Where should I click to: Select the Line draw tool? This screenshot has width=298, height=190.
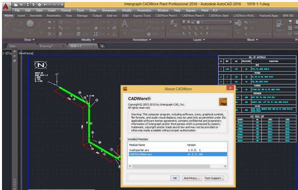(x=7, y=24)
